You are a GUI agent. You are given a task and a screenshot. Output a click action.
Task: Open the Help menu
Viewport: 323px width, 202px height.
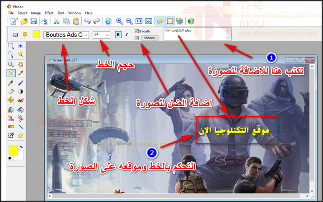89,13
